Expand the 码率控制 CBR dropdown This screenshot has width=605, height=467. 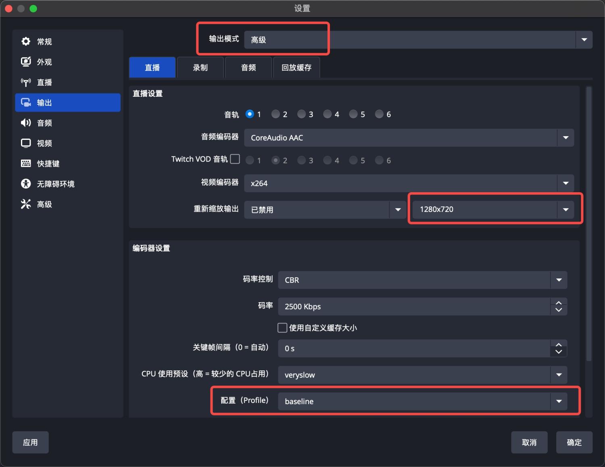[x=559, y=280]
